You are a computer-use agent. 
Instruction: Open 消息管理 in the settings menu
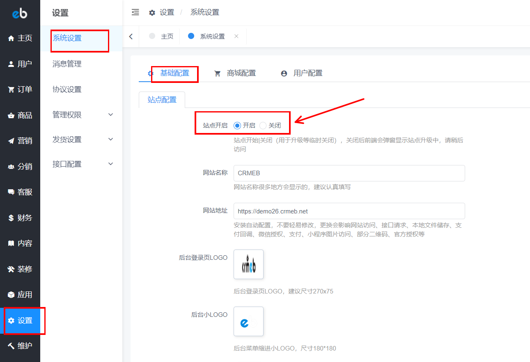click(67, 64)
